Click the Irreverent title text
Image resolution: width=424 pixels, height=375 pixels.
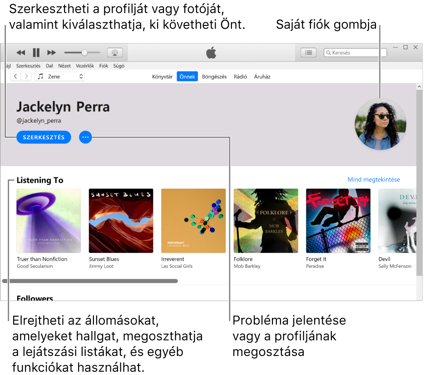click(x=173, y=259)
